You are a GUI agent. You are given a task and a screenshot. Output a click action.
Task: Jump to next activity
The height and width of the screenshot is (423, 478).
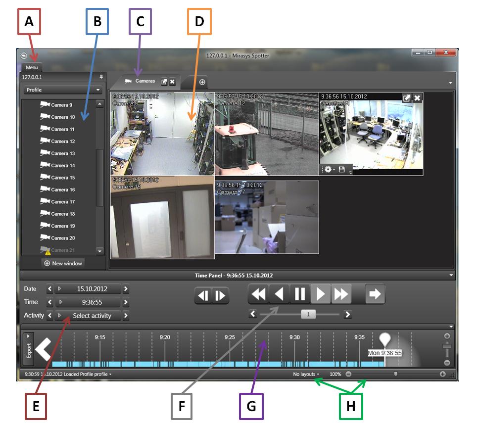tap(126, 316)
